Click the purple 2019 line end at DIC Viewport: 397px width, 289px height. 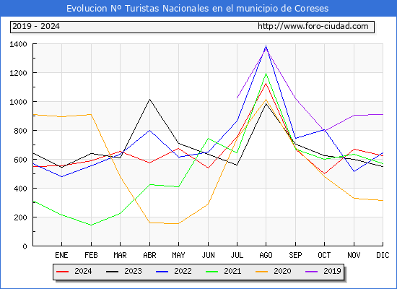coord(383,115)
